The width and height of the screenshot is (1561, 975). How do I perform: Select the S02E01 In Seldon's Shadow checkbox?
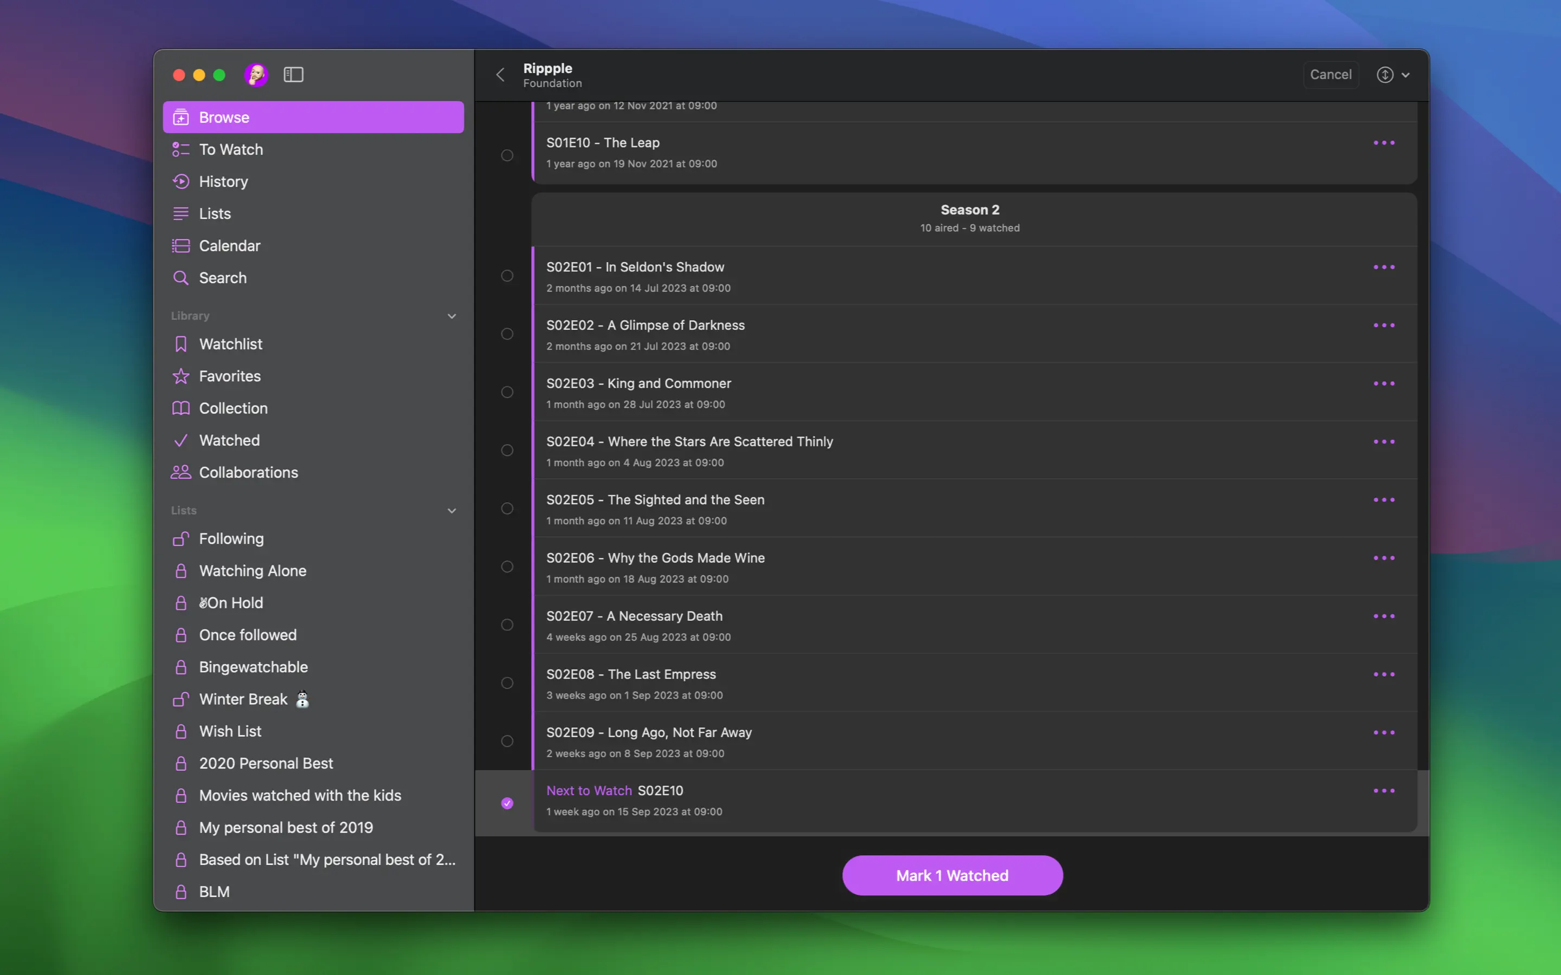[x=507, y=276]
